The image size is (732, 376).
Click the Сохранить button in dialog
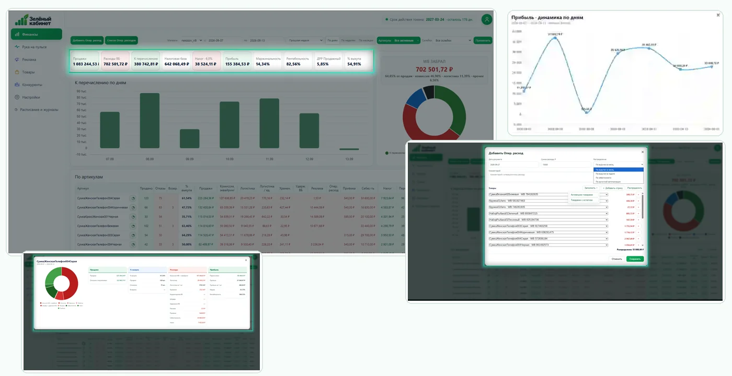[635, 259]
